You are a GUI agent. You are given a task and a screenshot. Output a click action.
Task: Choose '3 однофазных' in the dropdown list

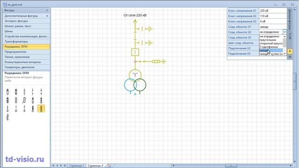point(271,47)
